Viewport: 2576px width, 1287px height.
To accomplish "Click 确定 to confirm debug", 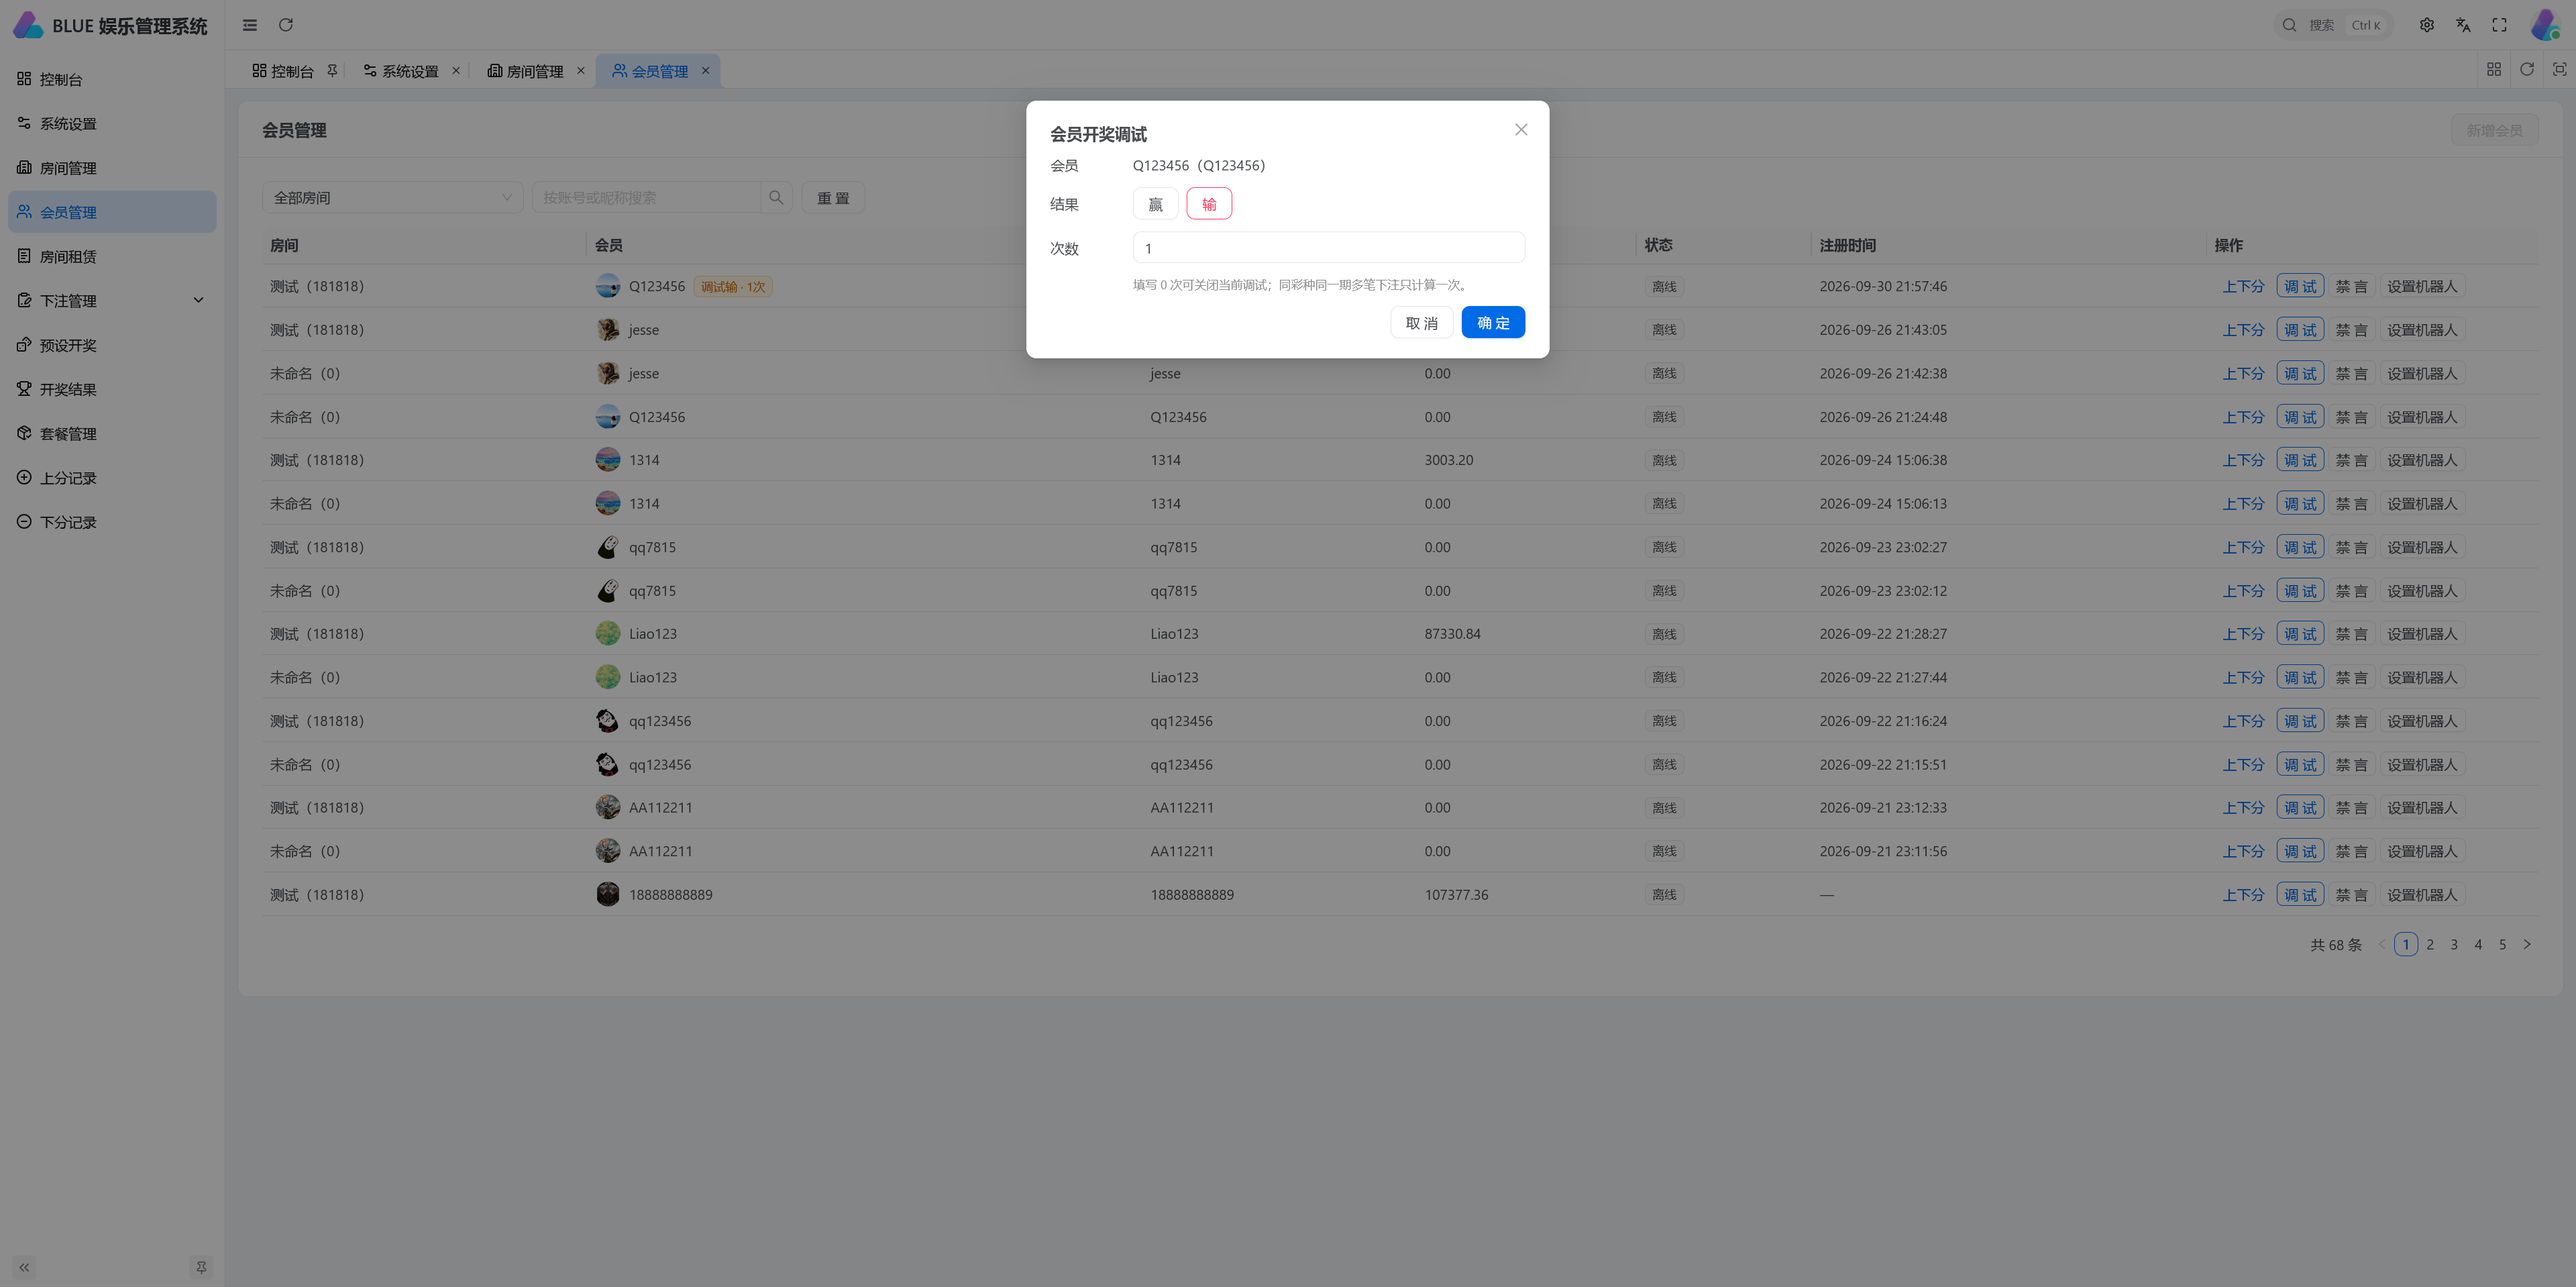I will coord(1493,323).
